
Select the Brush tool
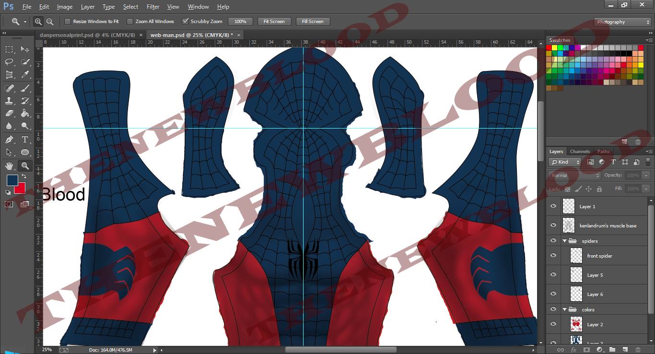pyautogui.click(x=25, y=88)
